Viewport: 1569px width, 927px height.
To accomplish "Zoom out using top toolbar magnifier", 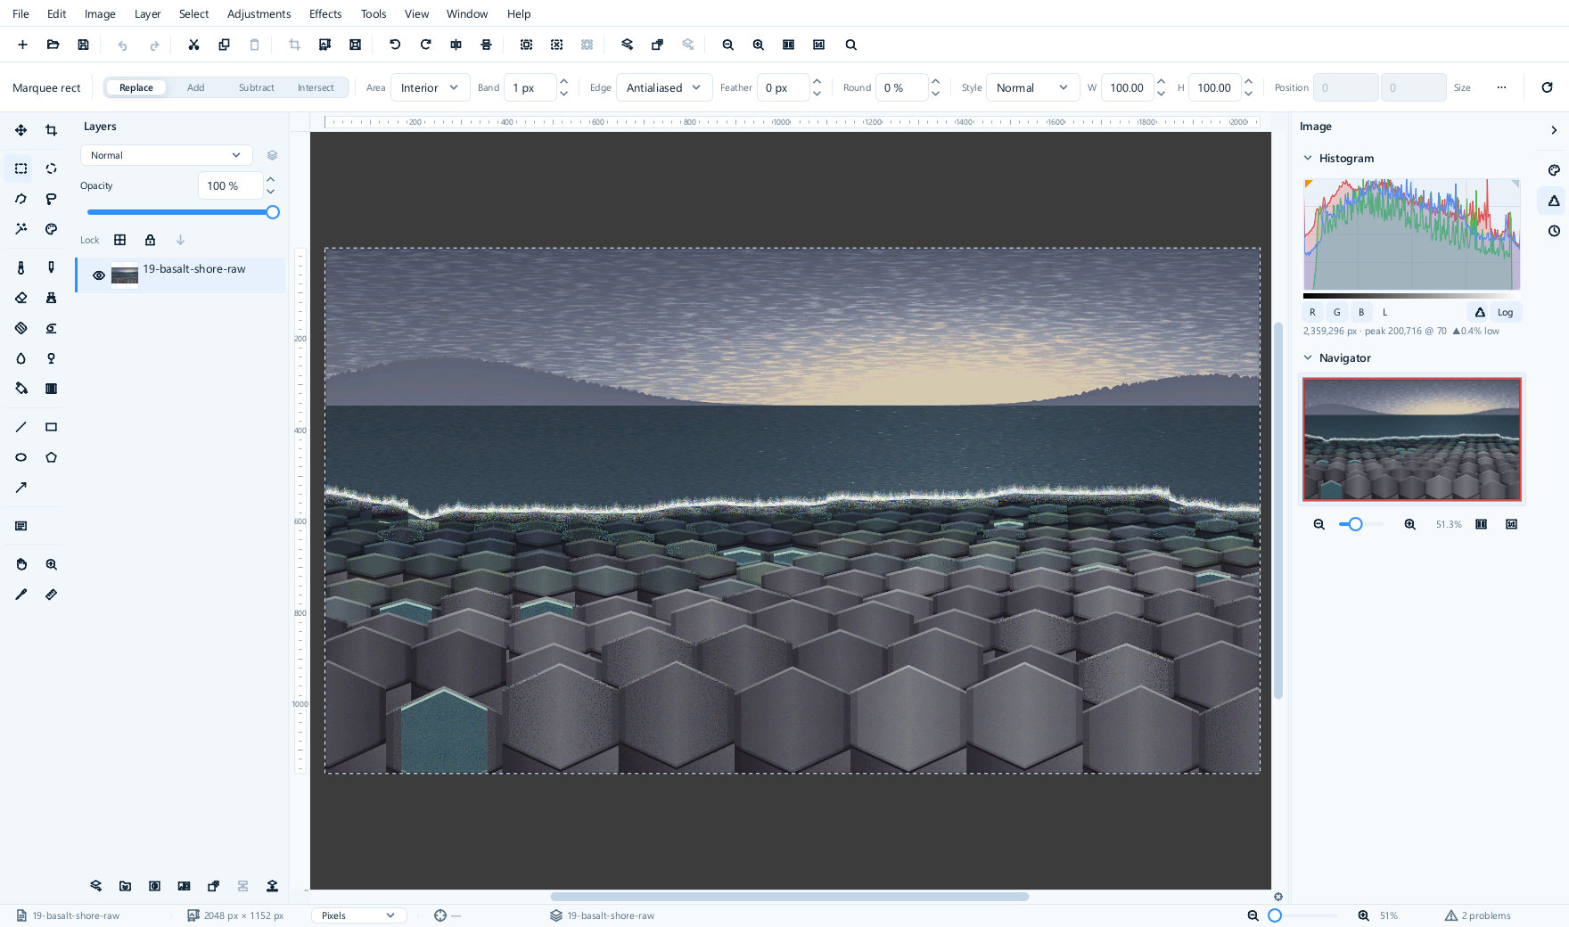I will 727,45.
